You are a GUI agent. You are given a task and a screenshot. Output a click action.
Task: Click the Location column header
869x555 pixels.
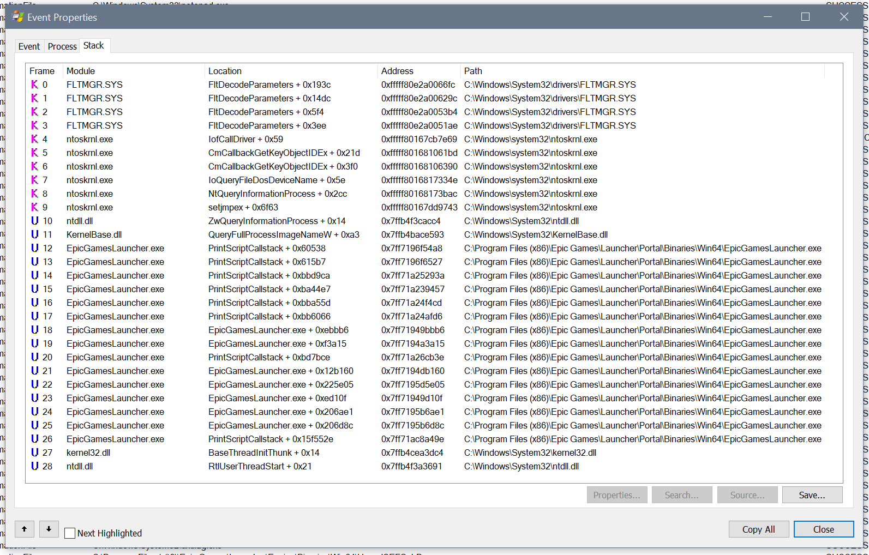[291, 71]
